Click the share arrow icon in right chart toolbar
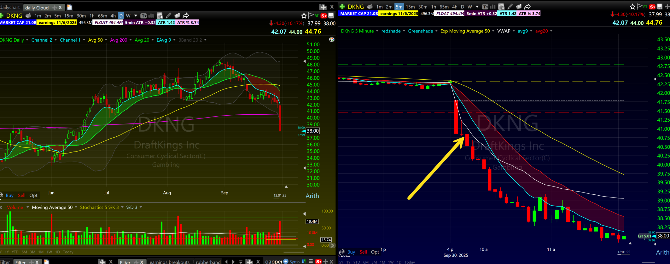The height and width of the screenshot is (264, 670). tap(527, 7)
